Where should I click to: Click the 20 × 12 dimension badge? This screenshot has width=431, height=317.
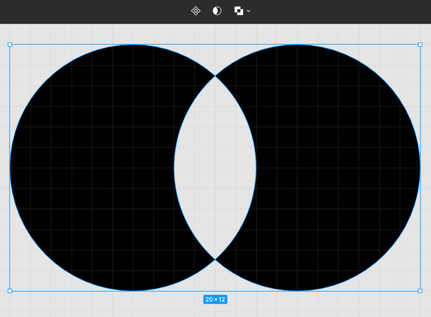point(215,299)
